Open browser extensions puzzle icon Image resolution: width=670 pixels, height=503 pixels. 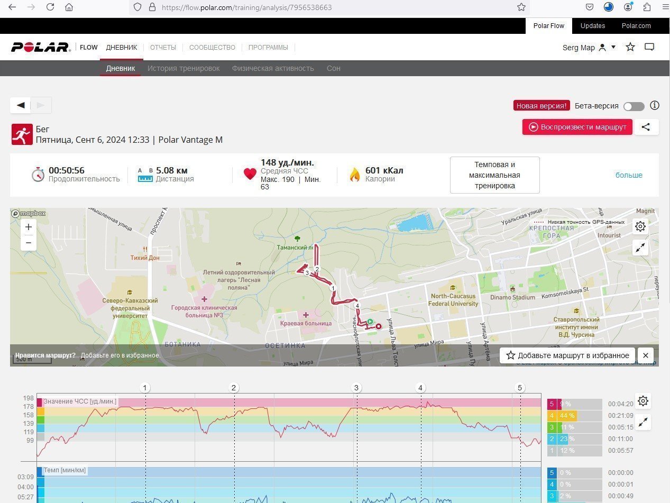point(647,7)
